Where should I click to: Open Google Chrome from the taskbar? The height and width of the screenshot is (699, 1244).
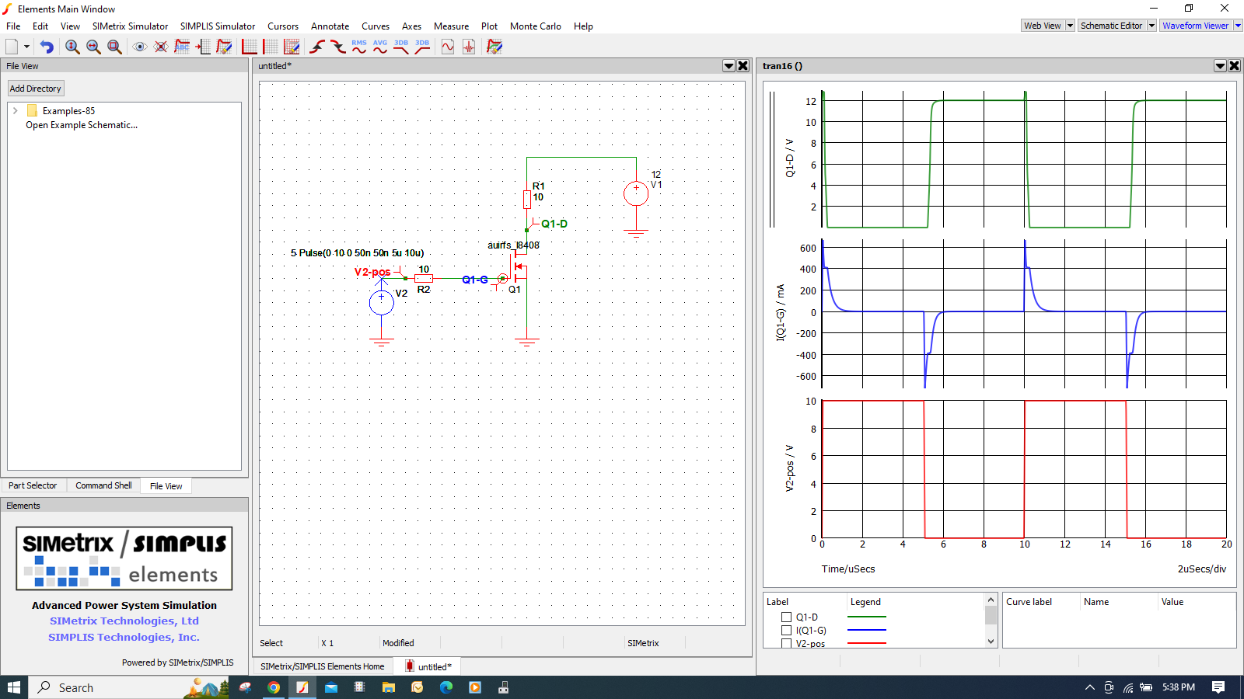click(x=274, y=687)
